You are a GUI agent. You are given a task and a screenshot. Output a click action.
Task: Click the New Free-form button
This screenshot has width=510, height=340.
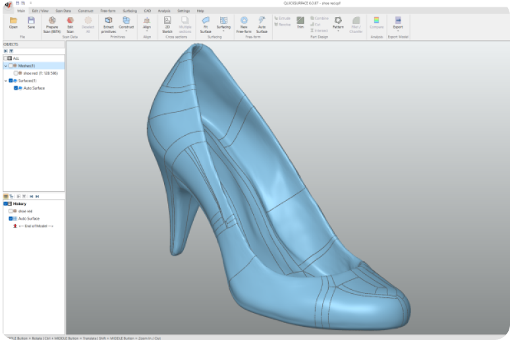pos(244,21)
